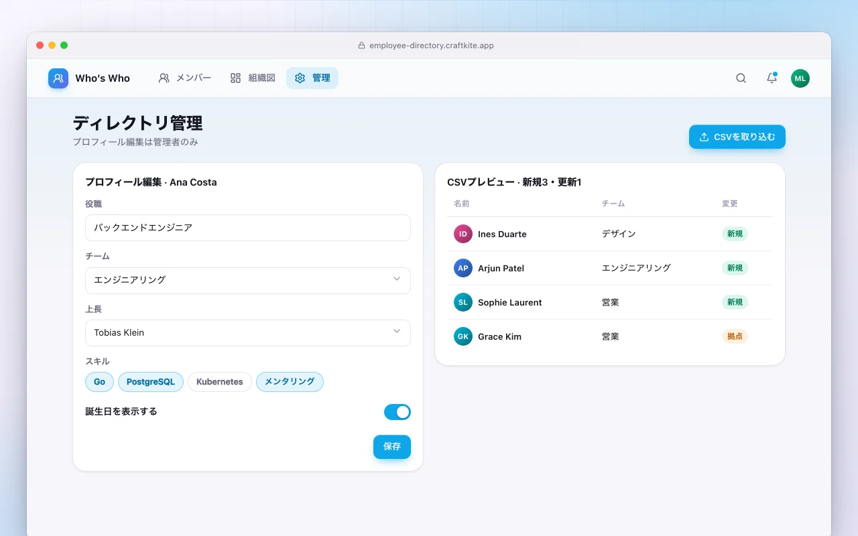Click the lock icon in the address bar

(362, 46)
